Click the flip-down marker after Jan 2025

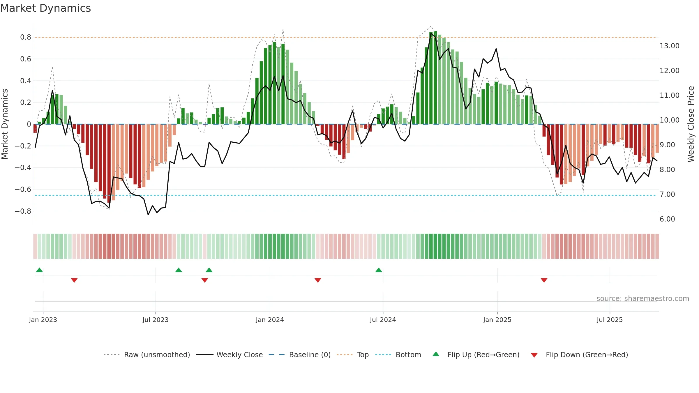point(544,280)
